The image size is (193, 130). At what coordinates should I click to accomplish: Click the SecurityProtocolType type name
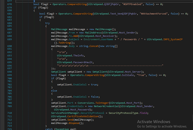click(x=123, y=113)
